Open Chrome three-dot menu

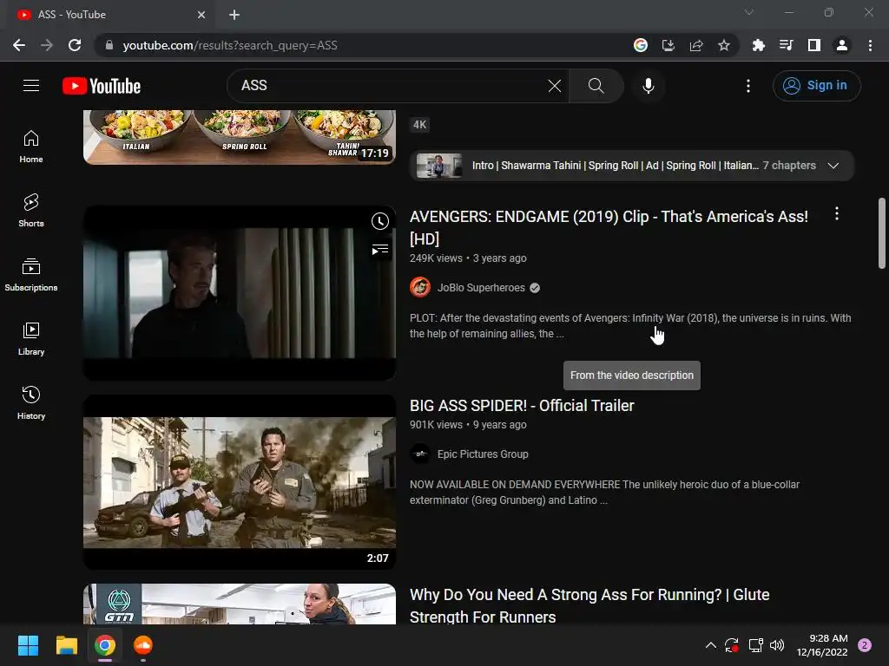[x=870, y=45]
